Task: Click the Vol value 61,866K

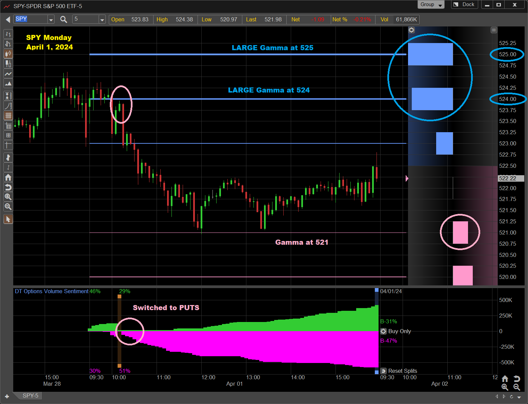Action: tap(406, 20)
